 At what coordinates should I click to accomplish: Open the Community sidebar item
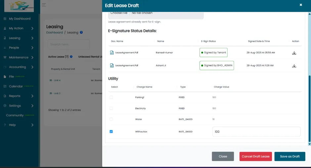[15, 115]
